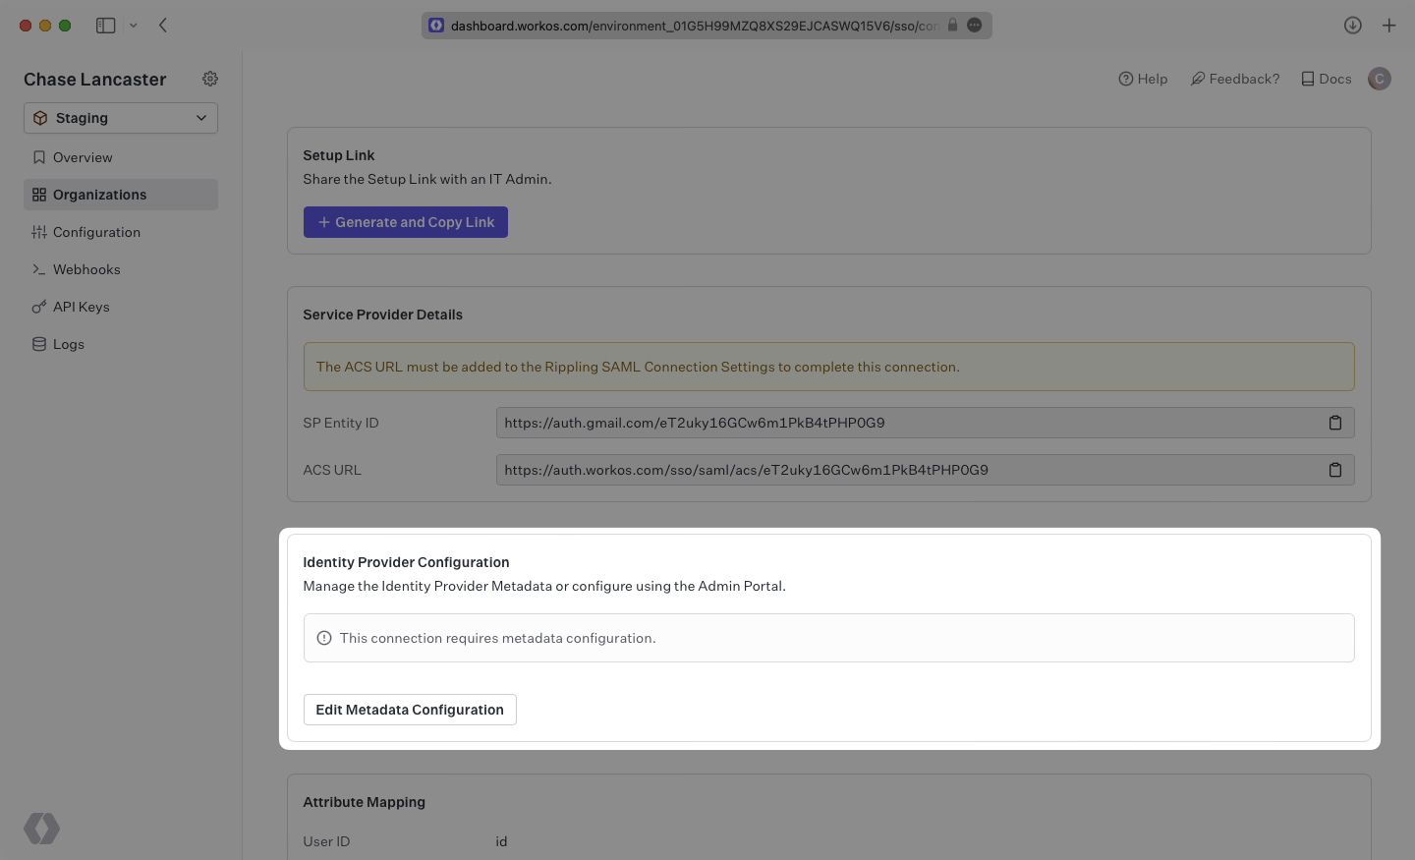Open the Organizations section icon in sidebar
The height and width of the screenshot is (860, 1415).
(39, 194)
